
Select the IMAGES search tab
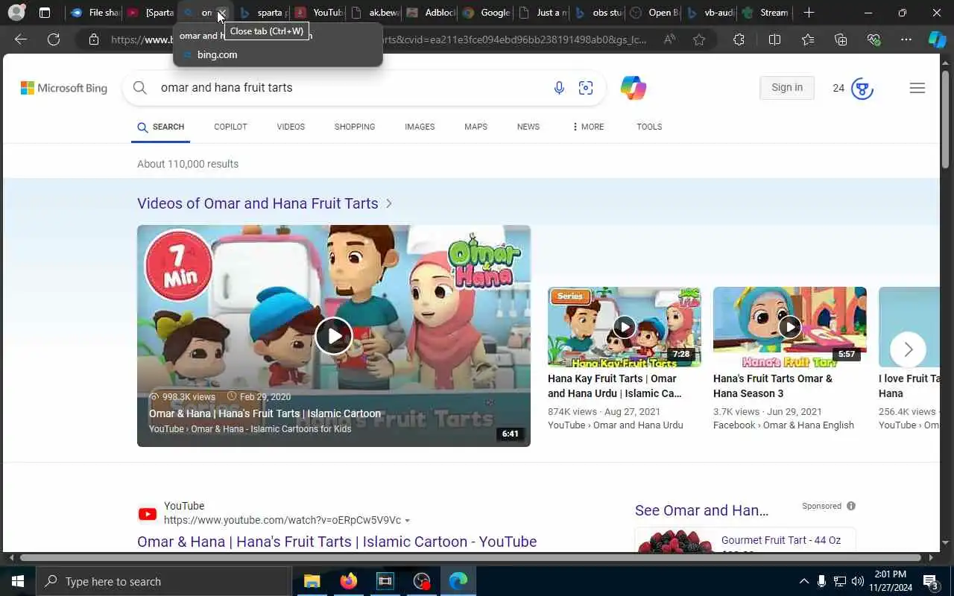[420, 127]
